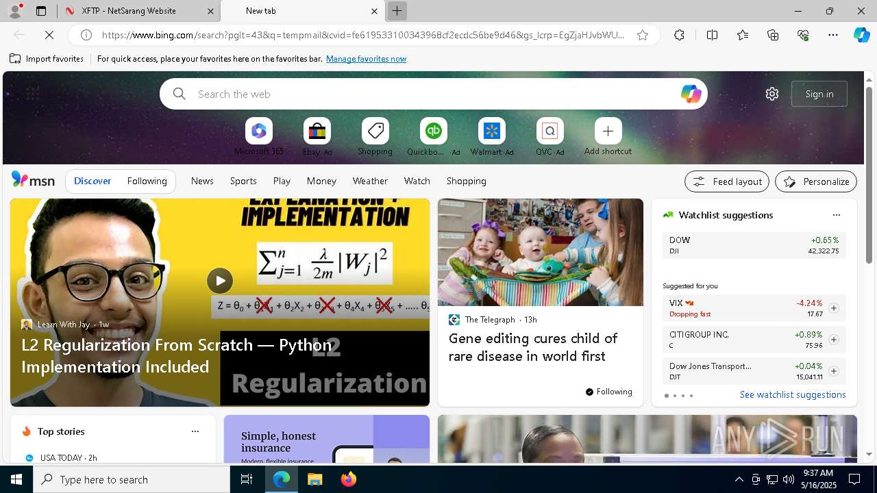Open File Explorer from taskbar
The height and width of the screenshot is (493, 877).
tap(314, 479)
